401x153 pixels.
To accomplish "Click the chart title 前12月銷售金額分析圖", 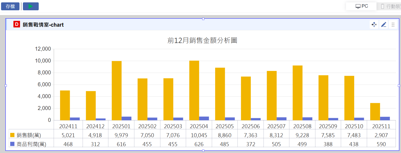I will tap(202, 40).
